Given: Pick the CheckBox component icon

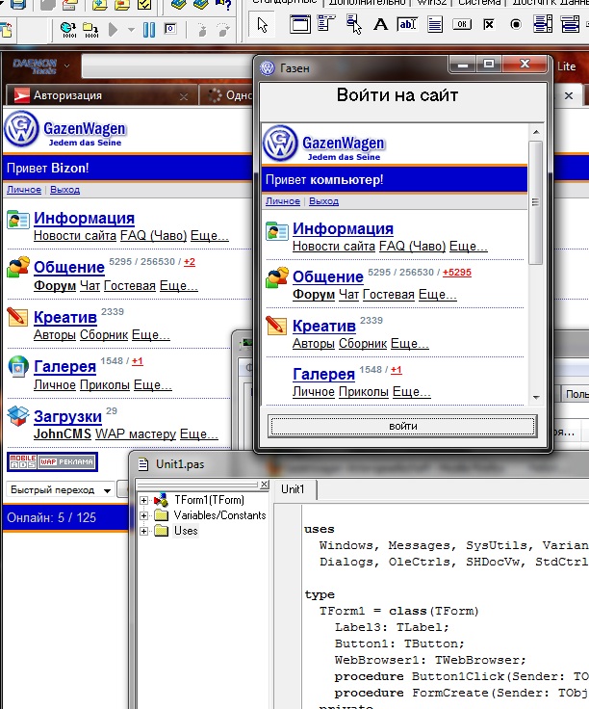Looking at the screenshot, I should click(488, 24).
